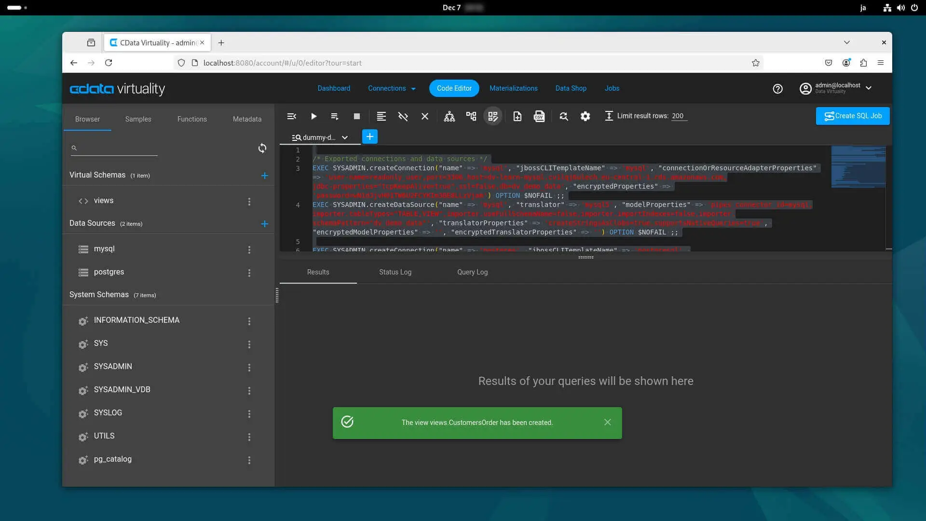Click Create SQL Job button
This screenshot has height=521, width=926.
coord(852,116)
